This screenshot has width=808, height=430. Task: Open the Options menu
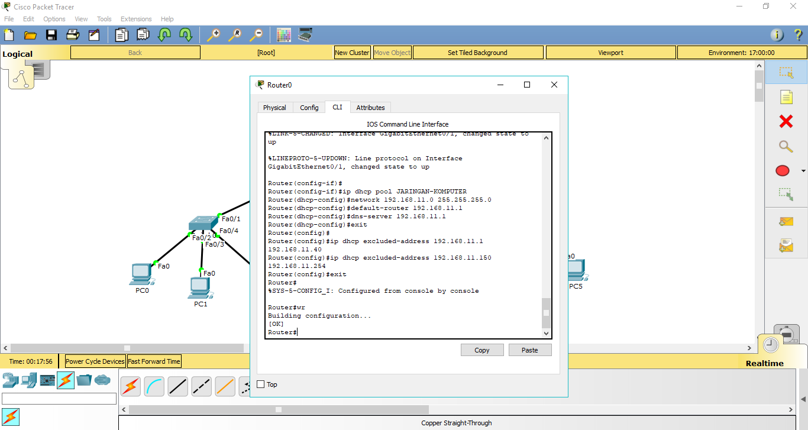point(54,19)
